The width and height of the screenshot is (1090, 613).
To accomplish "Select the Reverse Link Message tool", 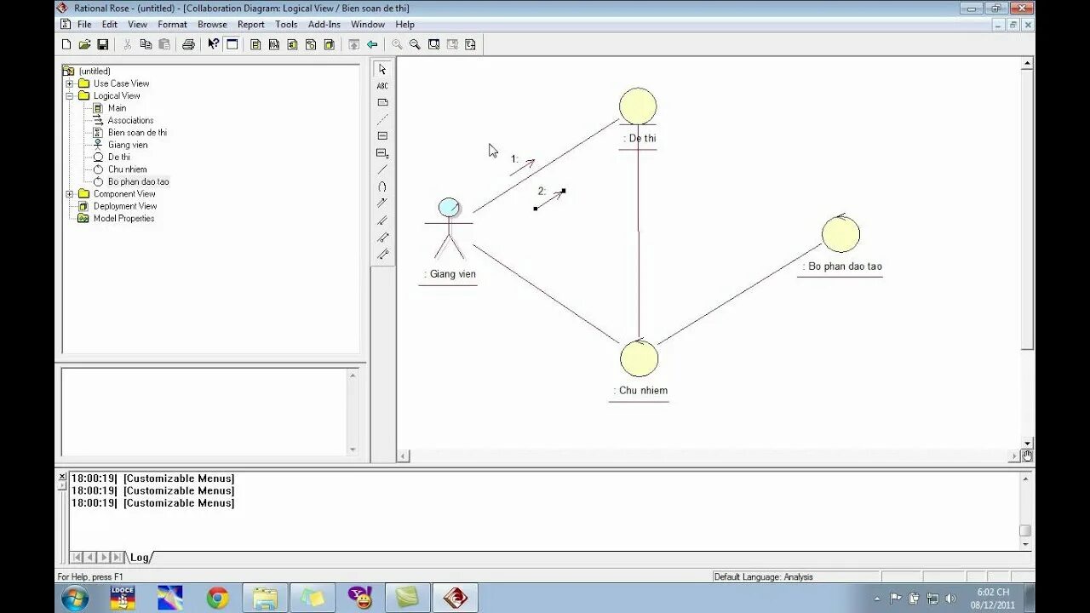I will [382, 220].
